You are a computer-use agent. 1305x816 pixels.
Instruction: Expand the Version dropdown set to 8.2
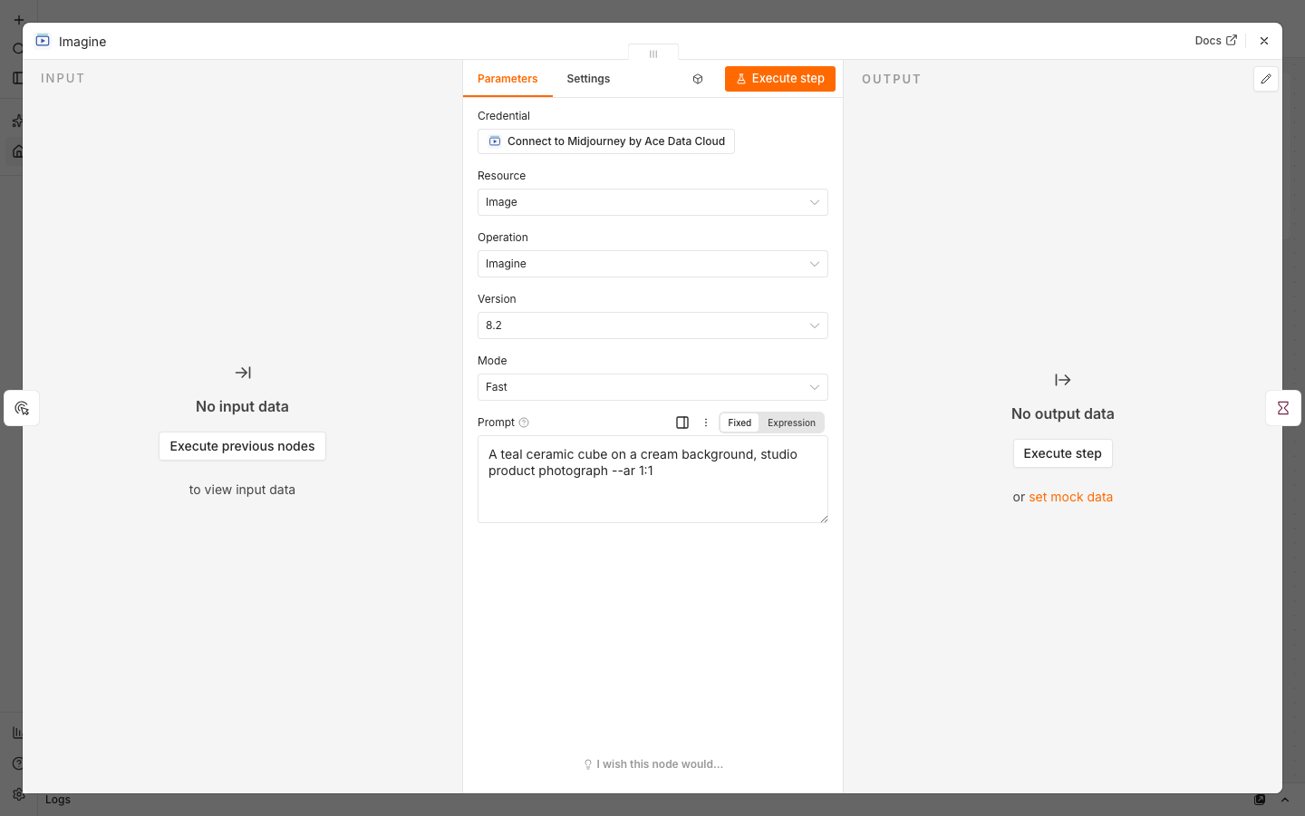pyautogui.click(x=652, y=325)
